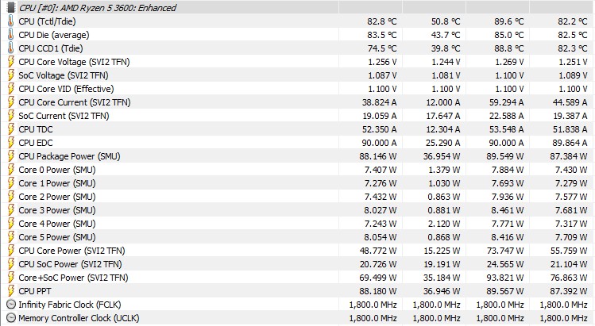
Task: Click the clock icon for Infinity Fabric Clock
Action: coord(10,305)
